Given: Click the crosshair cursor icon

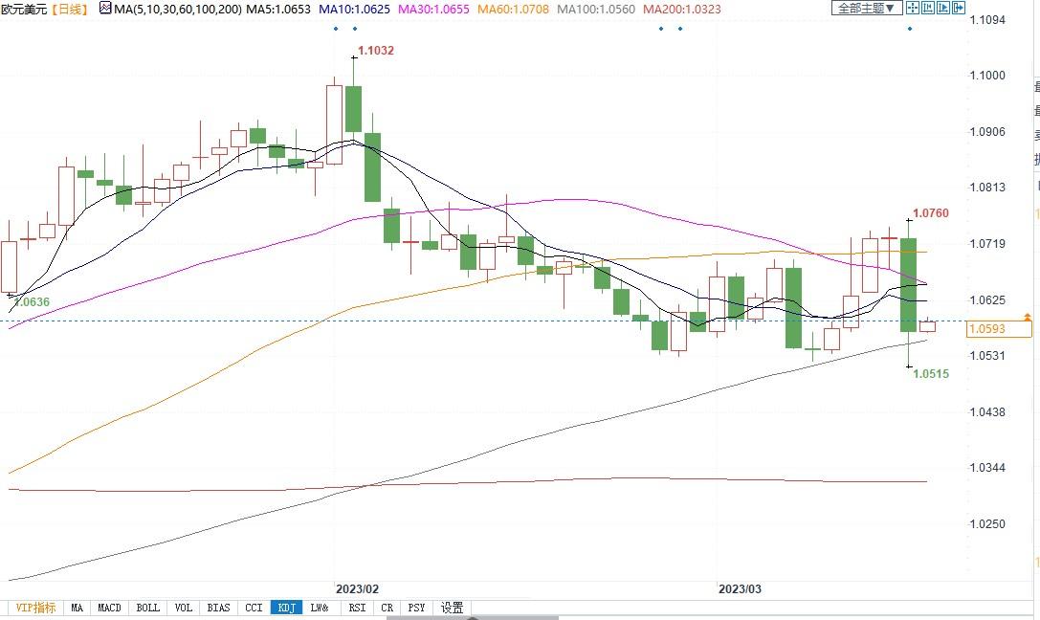Looking at the screenshot, I should (913, 9).
